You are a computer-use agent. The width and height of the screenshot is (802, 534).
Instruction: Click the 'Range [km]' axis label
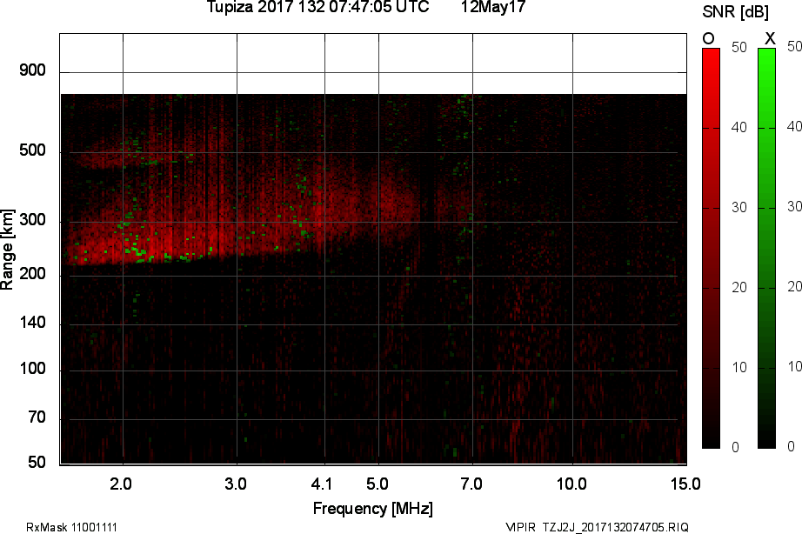pyautogui.click(x=7, y=250)
